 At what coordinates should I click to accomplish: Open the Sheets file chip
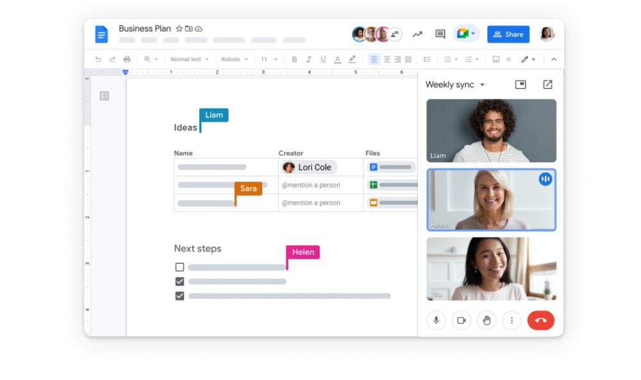coord(392,185)
